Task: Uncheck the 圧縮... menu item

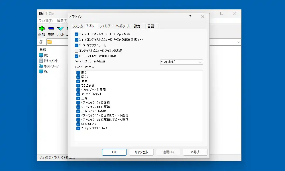Action: pyautogui.click(x=78, y=98)
